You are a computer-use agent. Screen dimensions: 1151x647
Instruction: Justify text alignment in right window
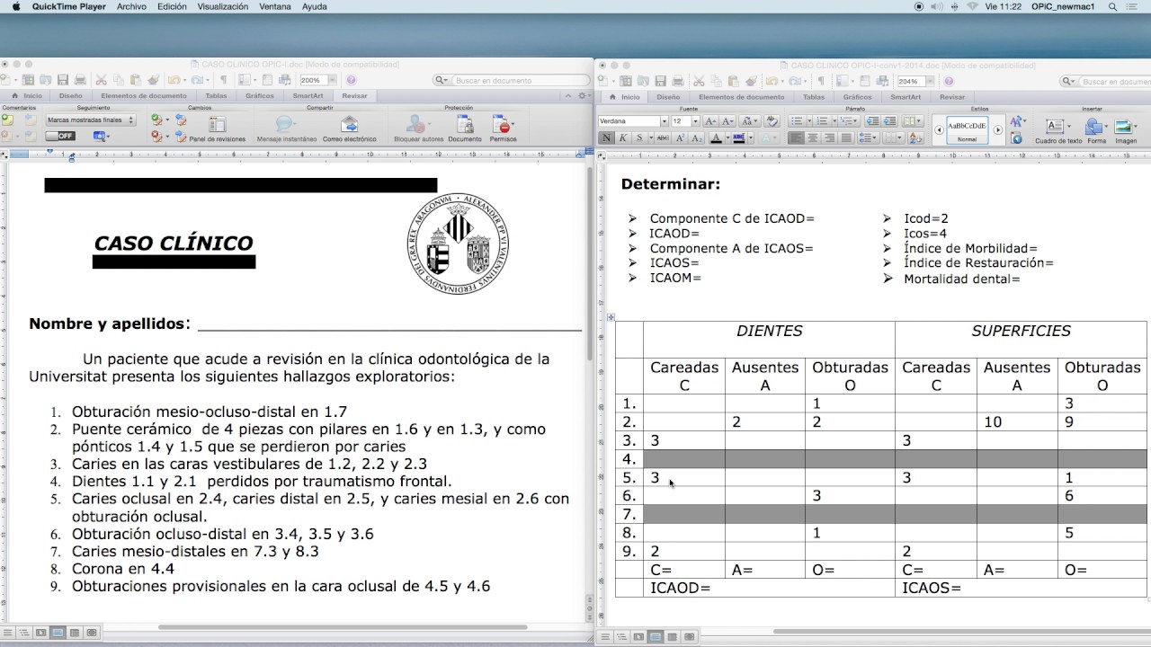pyautogui.click(x=846, y=137)
